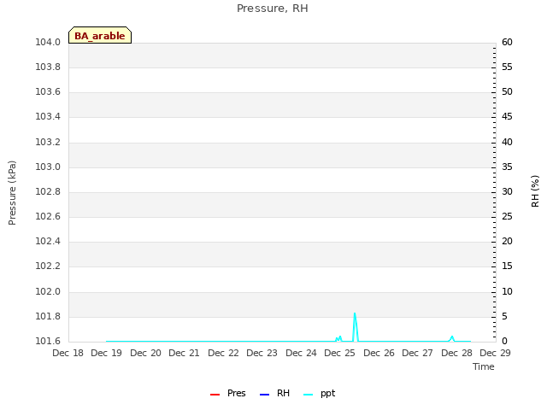Click the small ppt peak near Dec 28

click(452, 337)
